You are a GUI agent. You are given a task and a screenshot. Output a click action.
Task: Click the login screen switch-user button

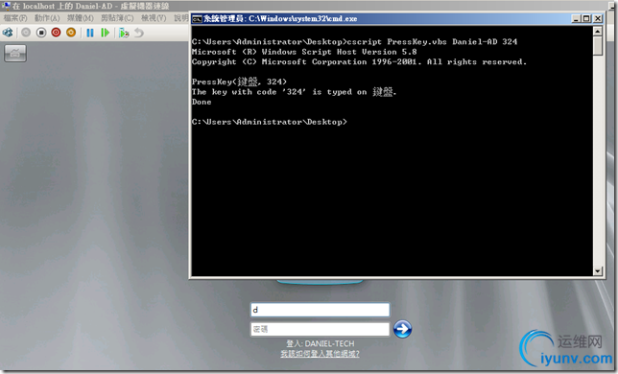coord(15,53)
